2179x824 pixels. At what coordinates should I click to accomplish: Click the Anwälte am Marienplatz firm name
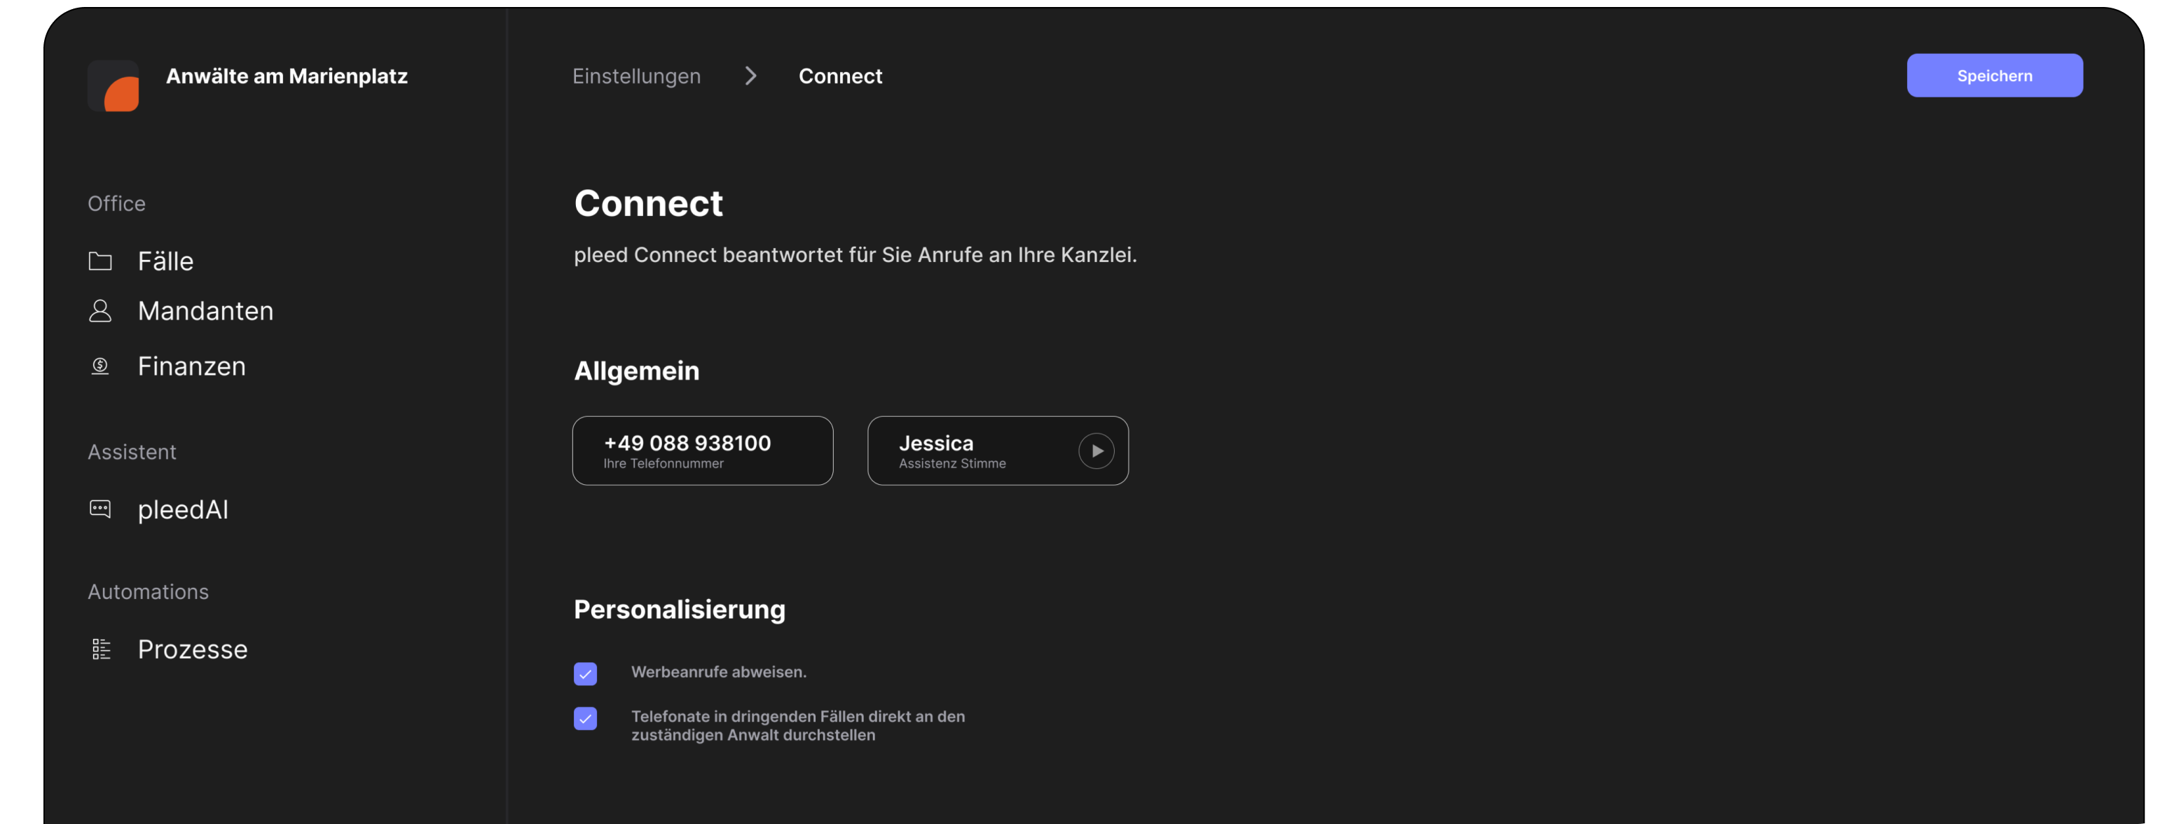coord(287,76)
